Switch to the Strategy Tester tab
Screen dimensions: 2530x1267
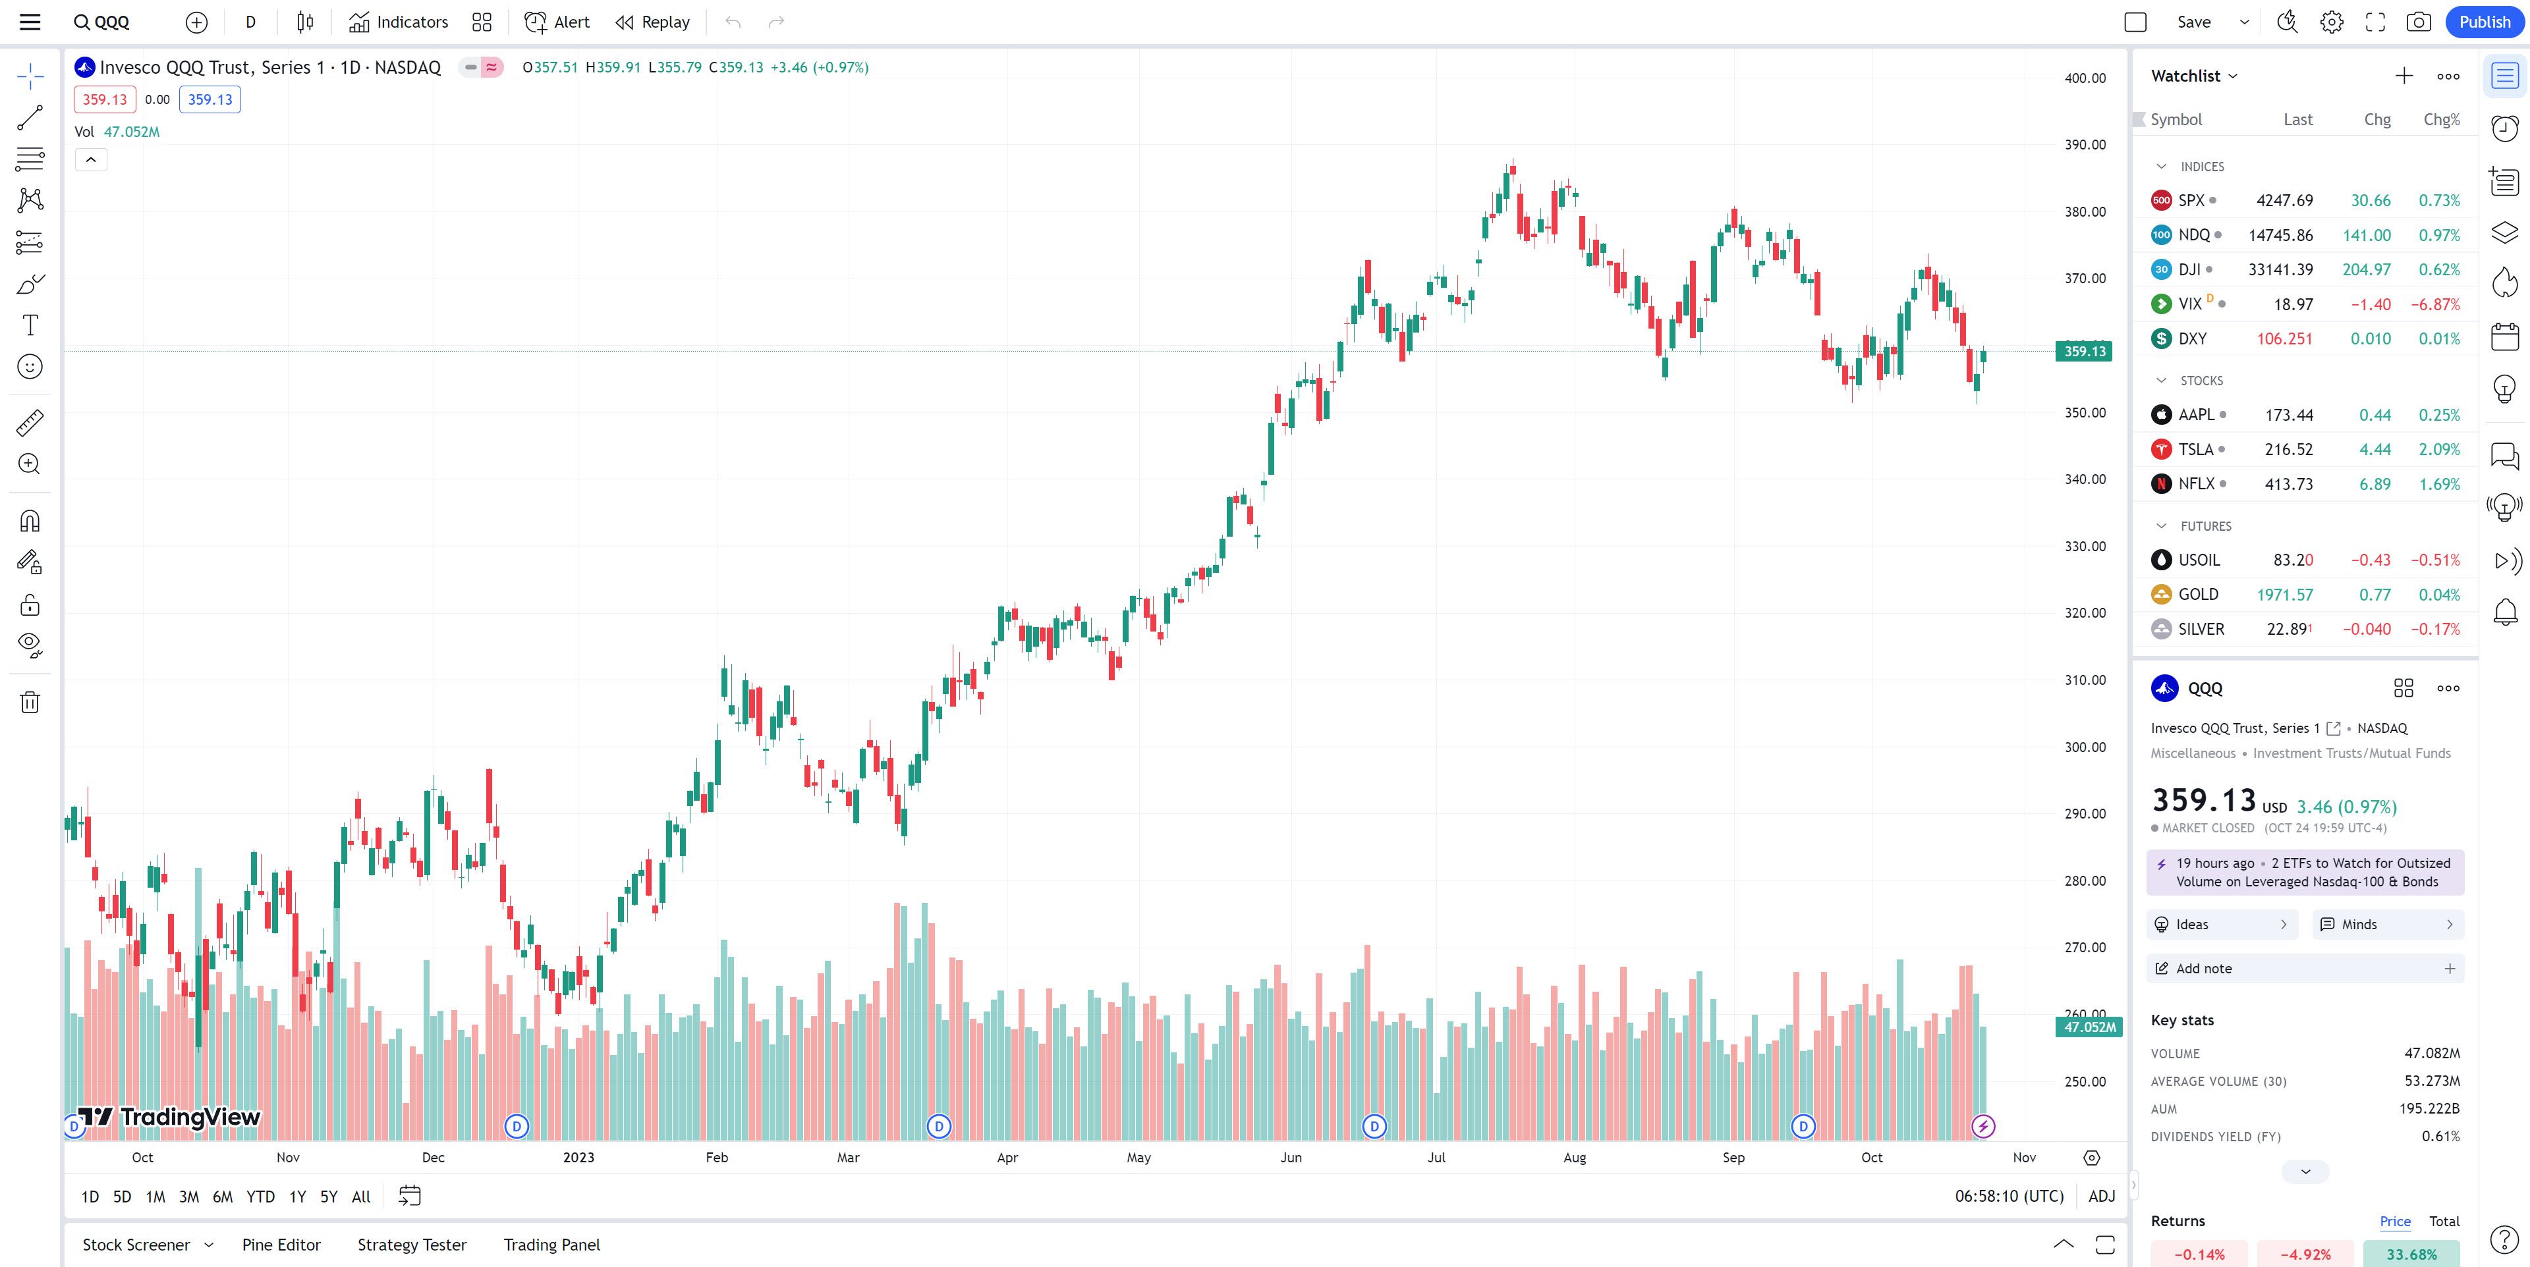(x=412, y=1245)
